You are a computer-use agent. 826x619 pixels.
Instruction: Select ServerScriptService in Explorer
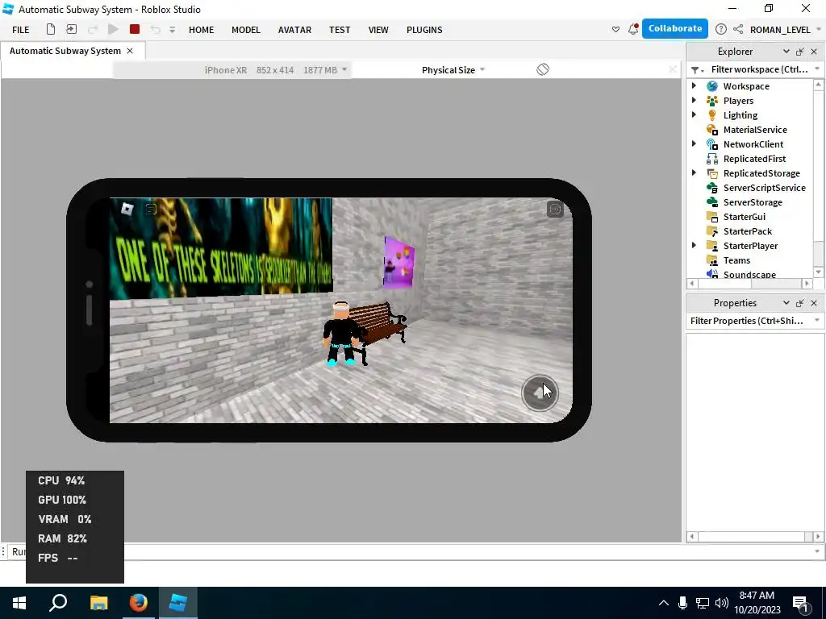765,187
